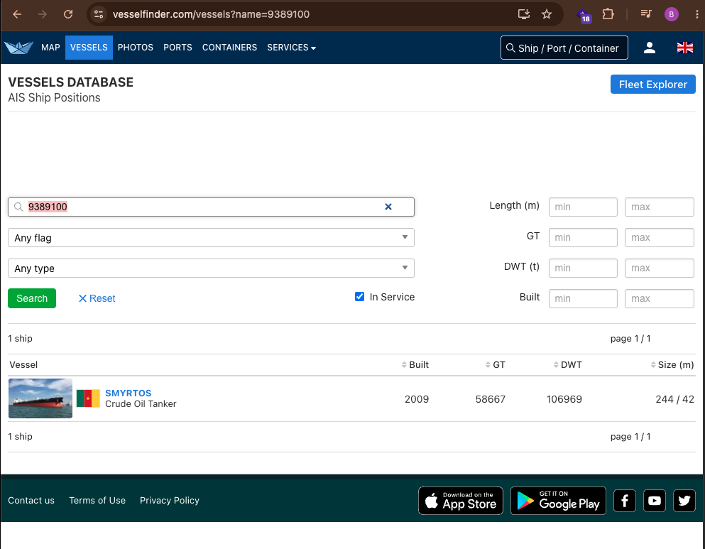Open the Extensions puzzle icon
The height and width of the screenshot is (549, 705).
pos(608,14)
